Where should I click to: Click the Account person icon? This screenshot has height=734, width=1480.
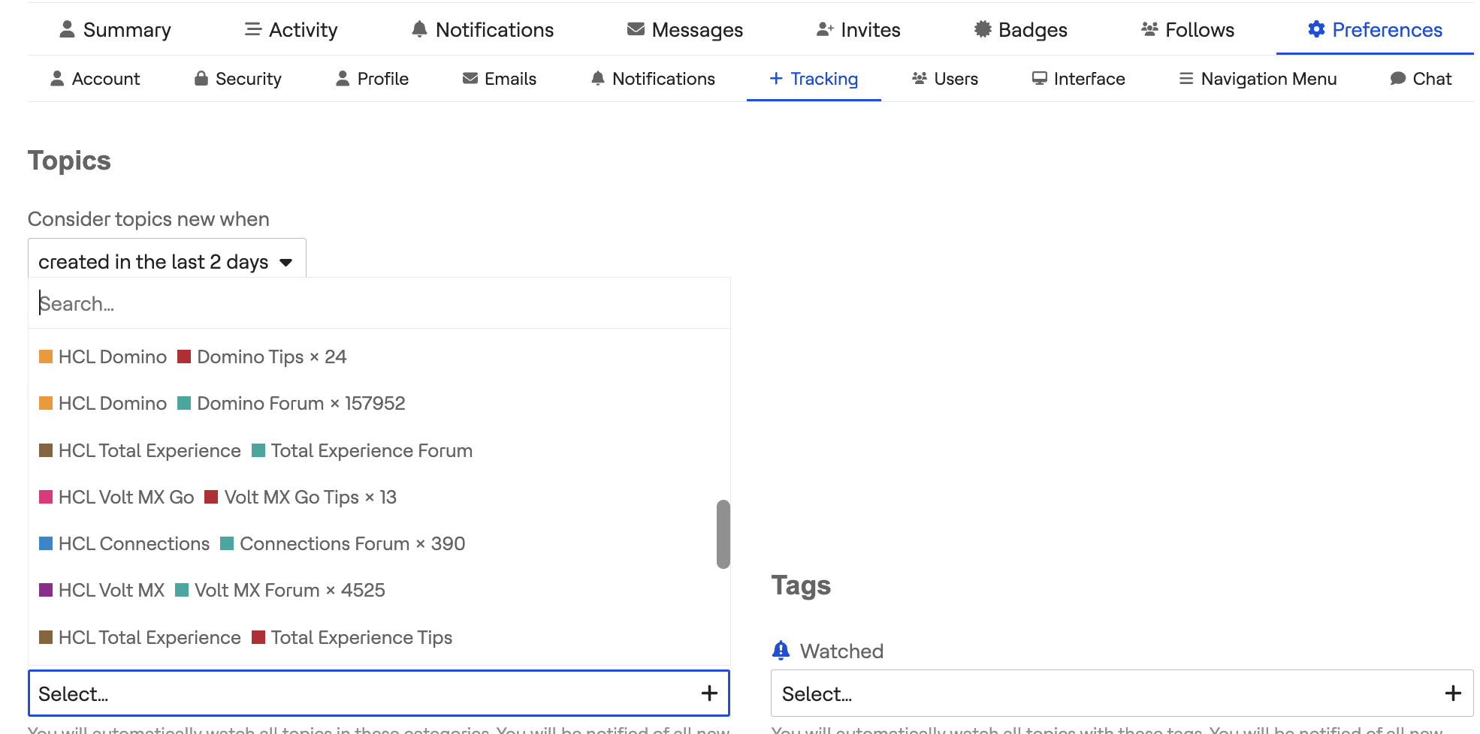point(56,79)
